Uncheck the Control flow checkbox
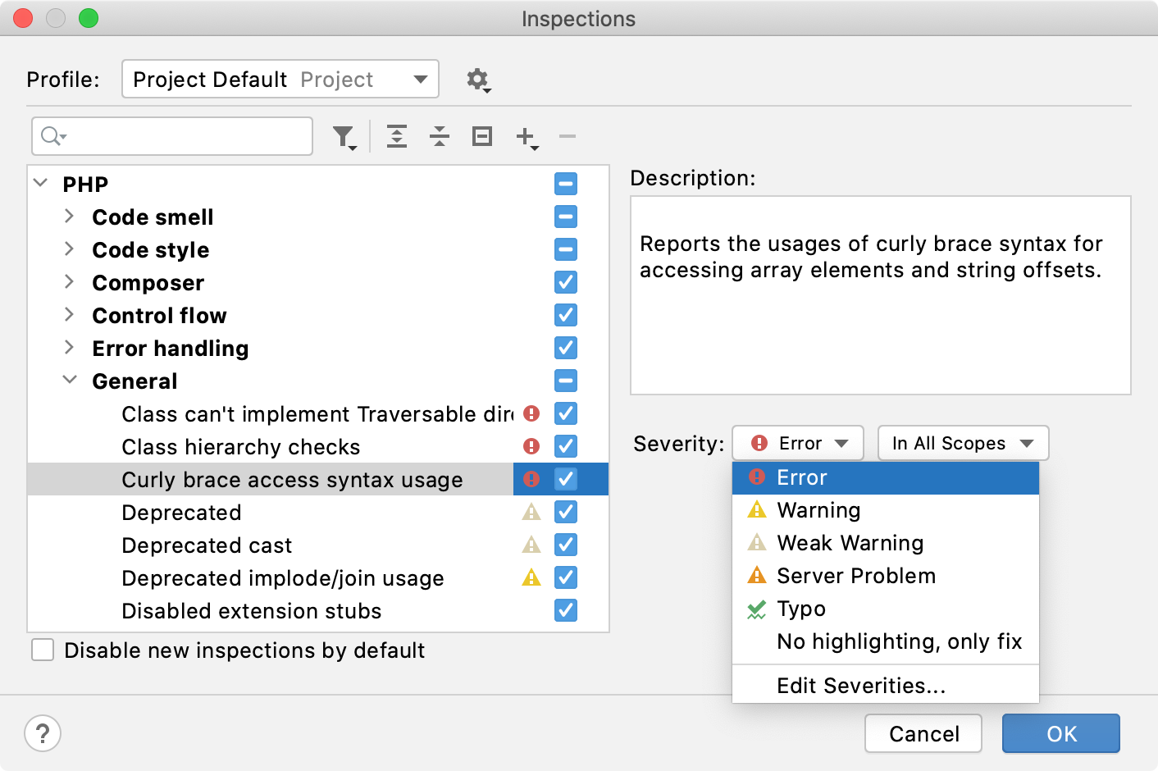Viewport: 1158px width, 771px height. (566, 315)
